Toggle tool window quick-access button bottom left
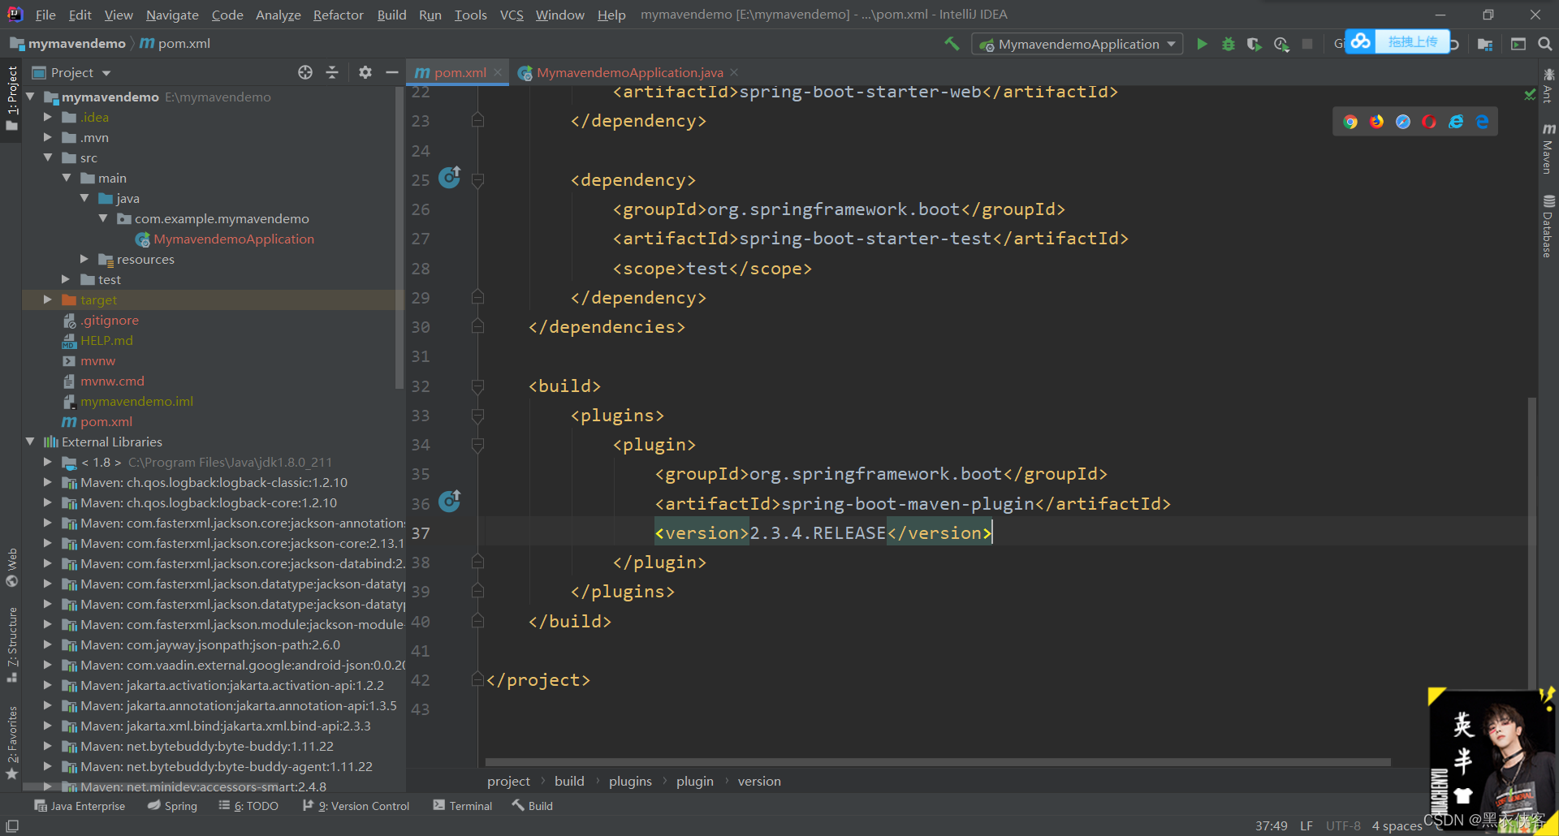The image size is (1559, 836). click(12, 825)
